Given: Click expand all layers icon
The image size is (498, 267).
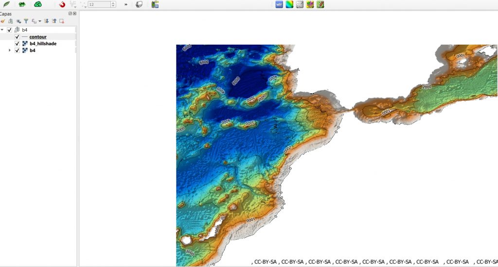Looking at the screenshot, I should [46, 21].
